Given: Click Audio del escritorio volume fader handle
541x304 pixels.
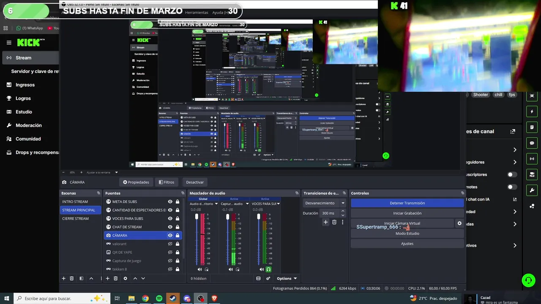Looking at the screenshot, I should click(x=197, y=217).
